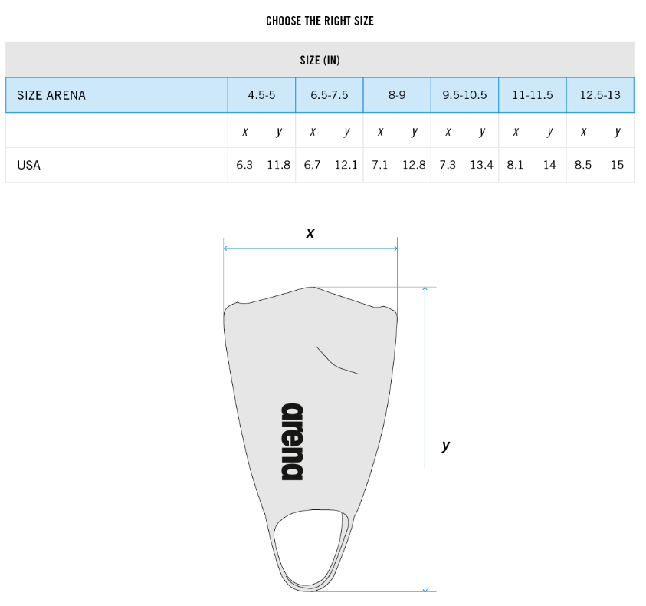
Task: Click the USA row label
Action: pyautogui.click(x=29, y=165)
